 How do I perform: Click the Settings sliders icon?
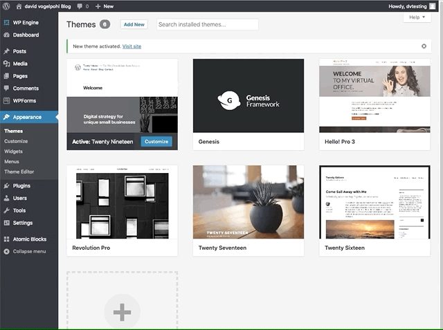click(6, 223)
